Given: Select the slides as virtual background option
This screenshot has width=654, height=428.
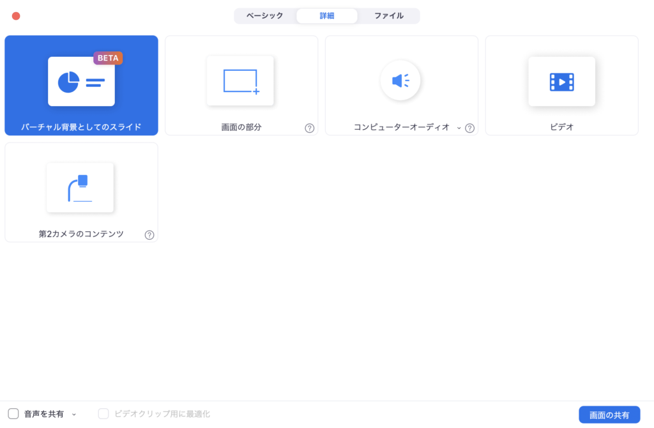Looking at the screenshot, I should (81, 85).
